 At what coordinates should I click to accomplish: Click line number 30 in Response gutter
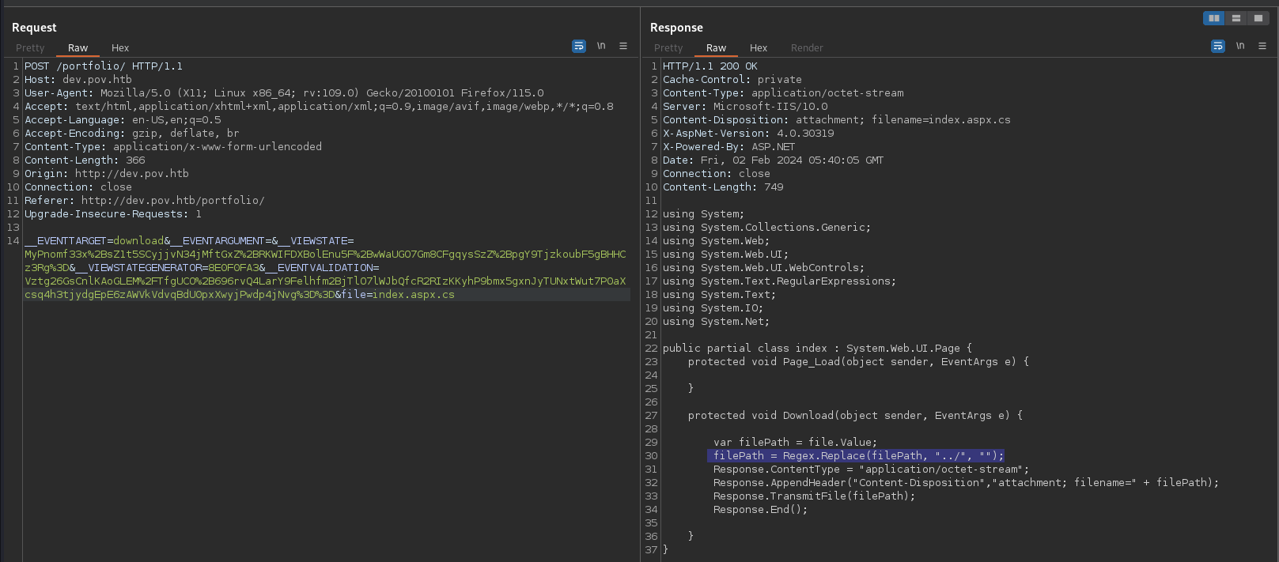pyautogui.click(x=652, y=456)
